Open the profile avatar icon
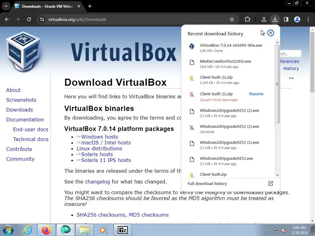Viewport: 315px width, 236px height. tap(297, 19)
